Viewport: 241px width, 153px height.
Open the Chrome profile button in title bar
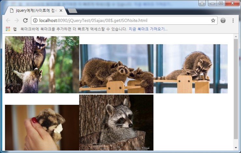tap(202, 3)
